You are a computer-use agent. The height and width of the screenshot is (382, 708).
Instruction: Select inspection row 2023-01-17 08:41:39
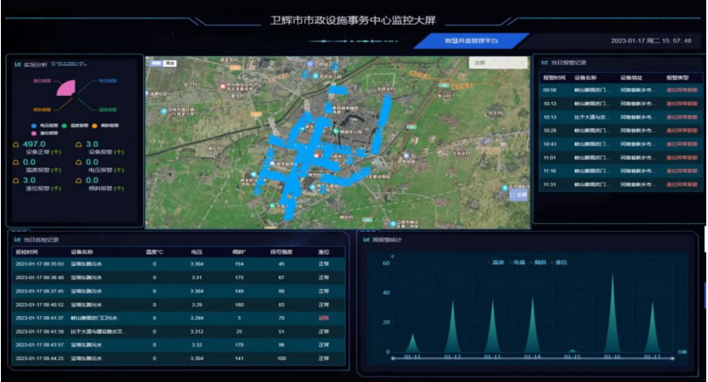(179, 331)
